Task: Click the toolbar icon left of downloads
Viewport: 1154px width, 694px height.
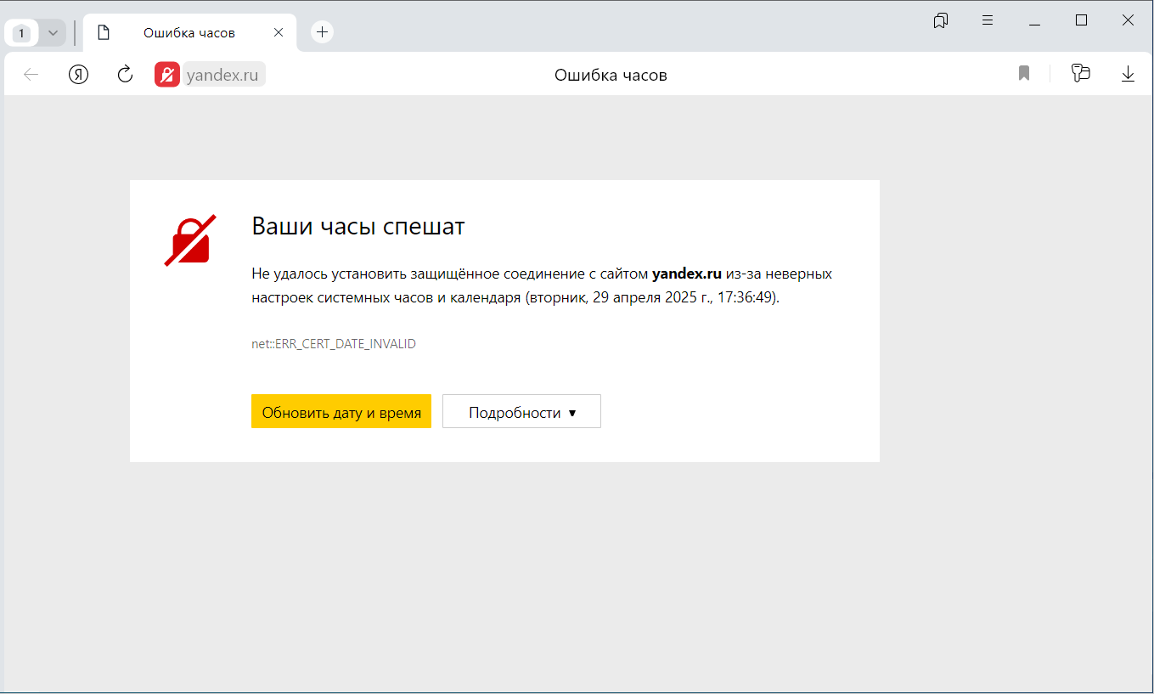Action: tap(1080, 74)
